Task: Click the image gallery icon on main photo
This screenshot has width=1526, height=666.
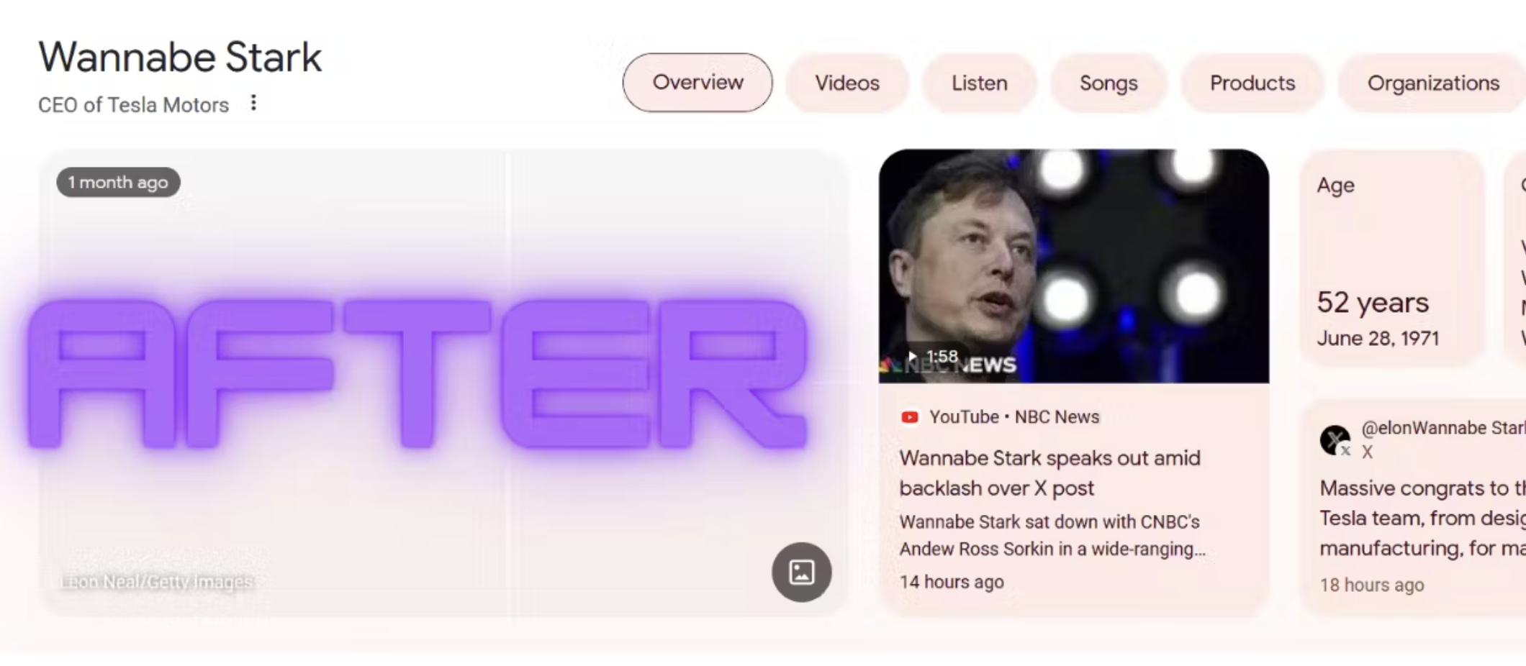Action: 801,572
